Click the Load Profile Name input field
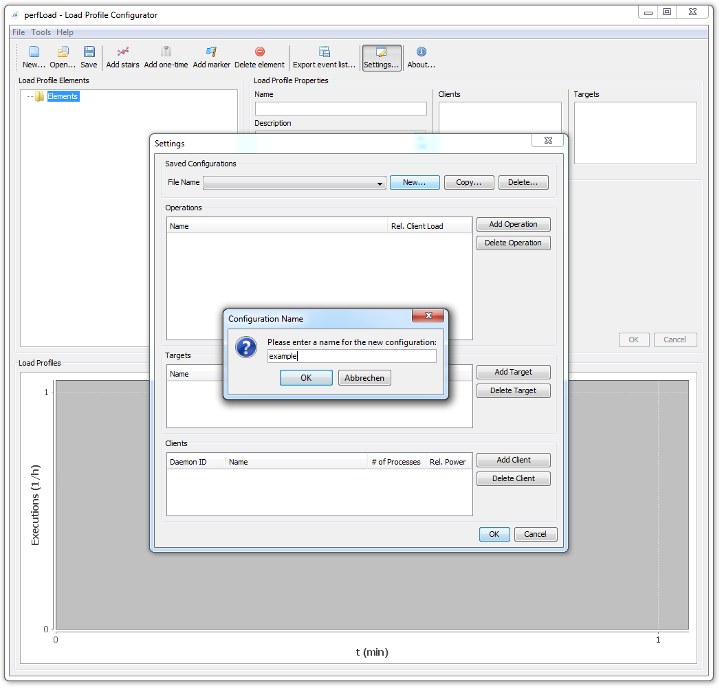 point(341,109)
